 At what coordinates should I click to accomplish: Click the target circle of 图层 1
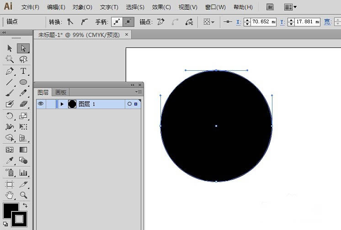(x=129, y=104)
